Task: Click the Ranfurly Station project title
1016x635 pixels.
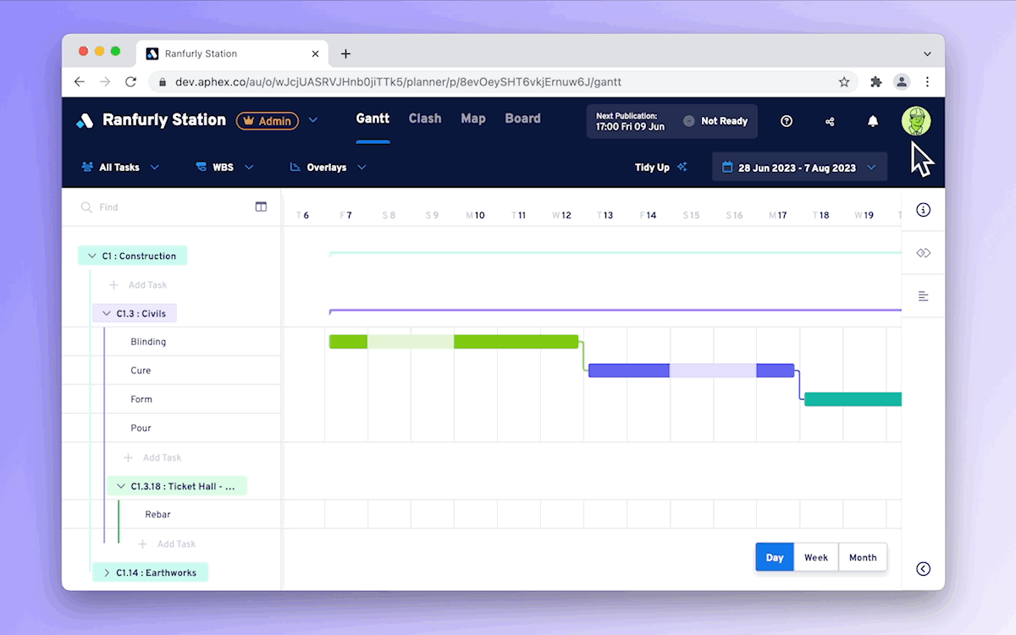Action: point(164,120)
